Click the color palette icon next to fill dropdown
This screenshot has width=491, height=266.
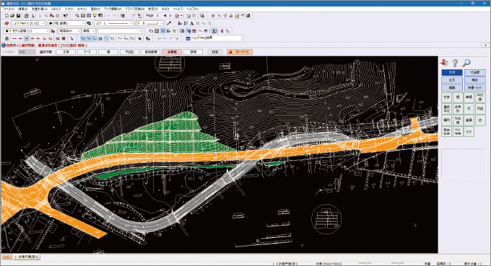coord(89,23)
